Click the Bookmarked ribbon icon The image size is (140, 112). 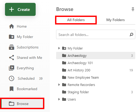click(x=12, y=89)
